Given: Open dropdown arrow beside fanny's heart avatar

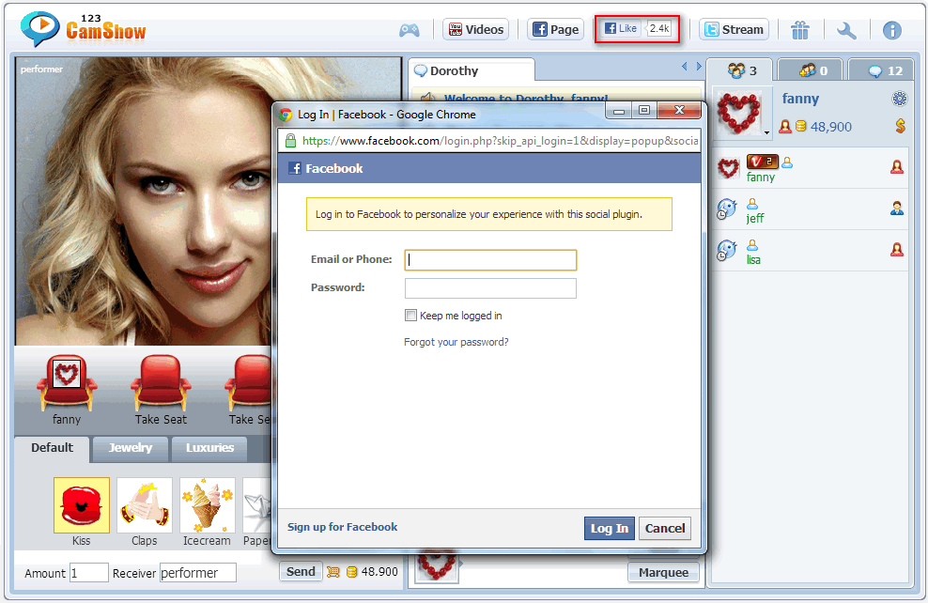Looking at the screenshot, I should pyautogui.click(x=767, y=133).
